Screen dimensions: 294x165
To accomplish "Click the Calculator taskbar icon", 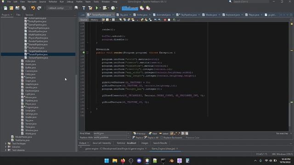I will pos(187,160).
